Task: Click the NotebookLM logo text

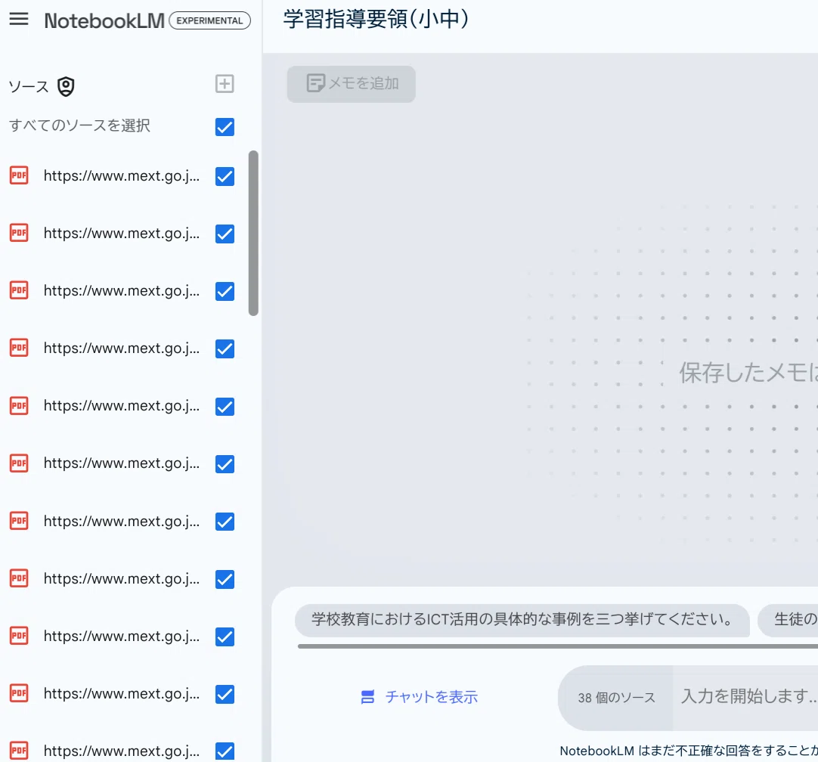Action: click(x=104, y=20)
